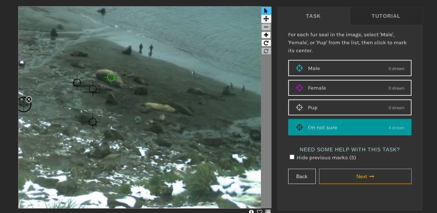This screenshot has height=213, width=437.
Task: Add subject to a collection via the list icon
Action: [268, 211]
